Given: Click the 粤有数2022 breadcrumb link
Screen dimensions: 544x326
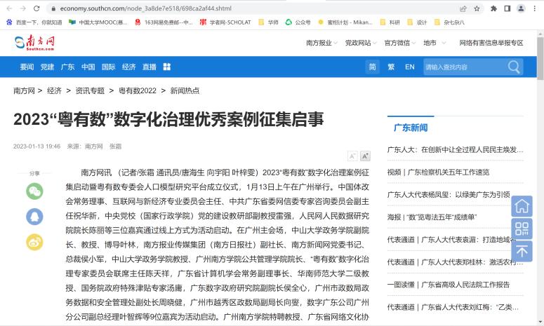Looking at the screenshot, I should pyautogui.click(x=138, y=90).
